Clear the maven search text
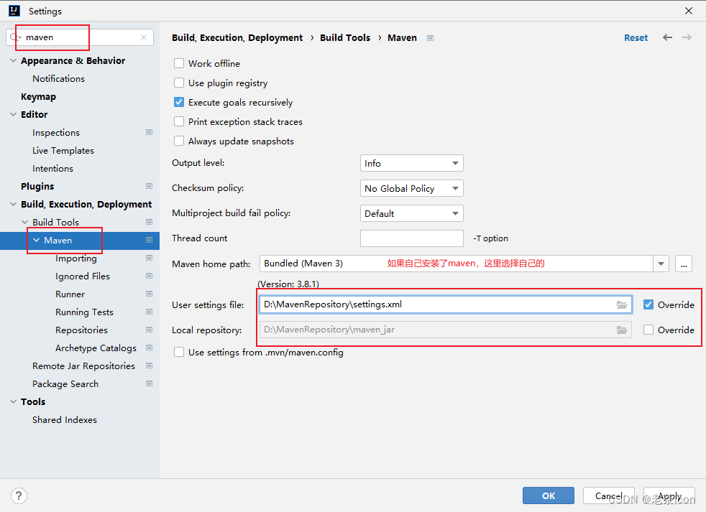 pyautogui.click(x=144, y=37)
